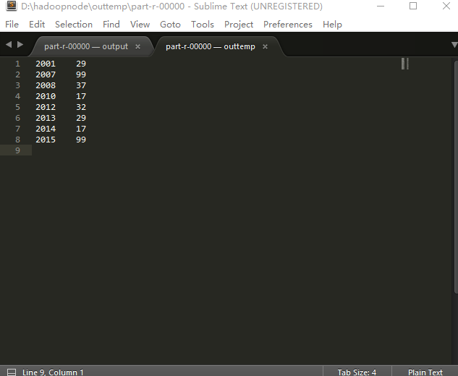The width and height of the screenshot is (458, 376).
Task: Close the part-r-00000 — output tab
Action: [138, 47]
